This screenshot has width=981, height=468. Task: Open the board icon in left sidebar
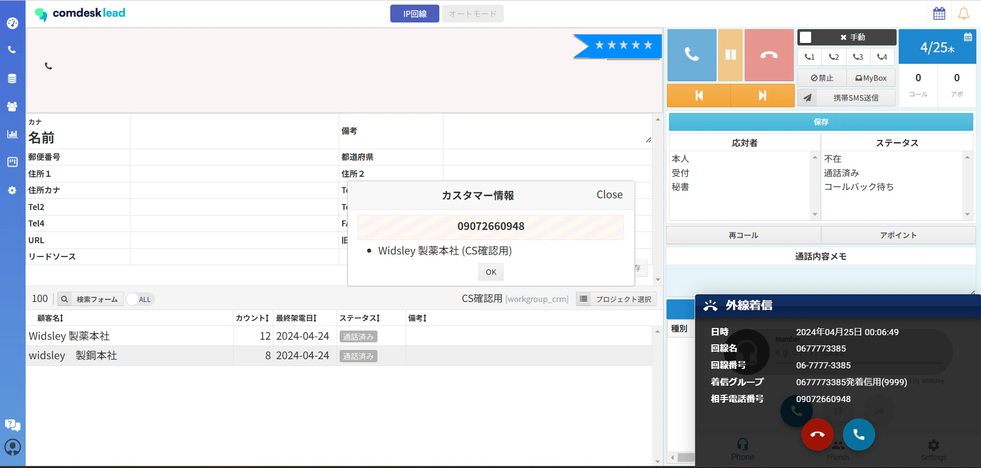[12, 162]
